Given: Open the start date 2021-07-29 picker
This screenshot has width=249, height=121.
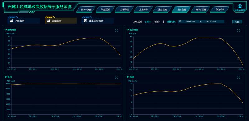Looking at the screenshot, I should pyautogui.click(x=190, y=21).
